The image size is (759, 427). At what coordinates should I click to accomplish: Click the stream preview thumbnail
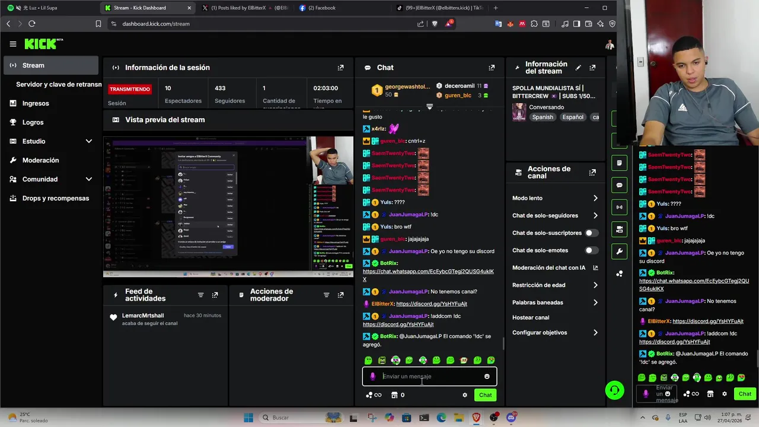click(228, 207)
